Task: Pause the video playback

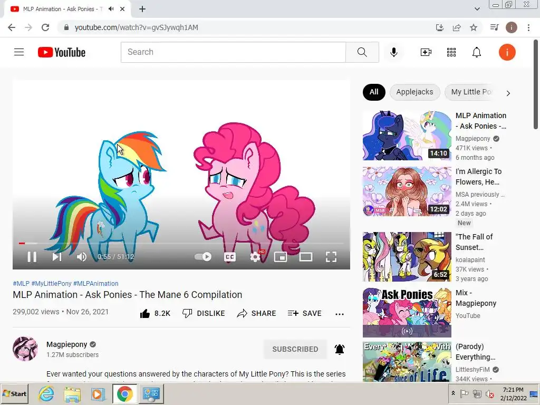Action: tap(32, 257)
